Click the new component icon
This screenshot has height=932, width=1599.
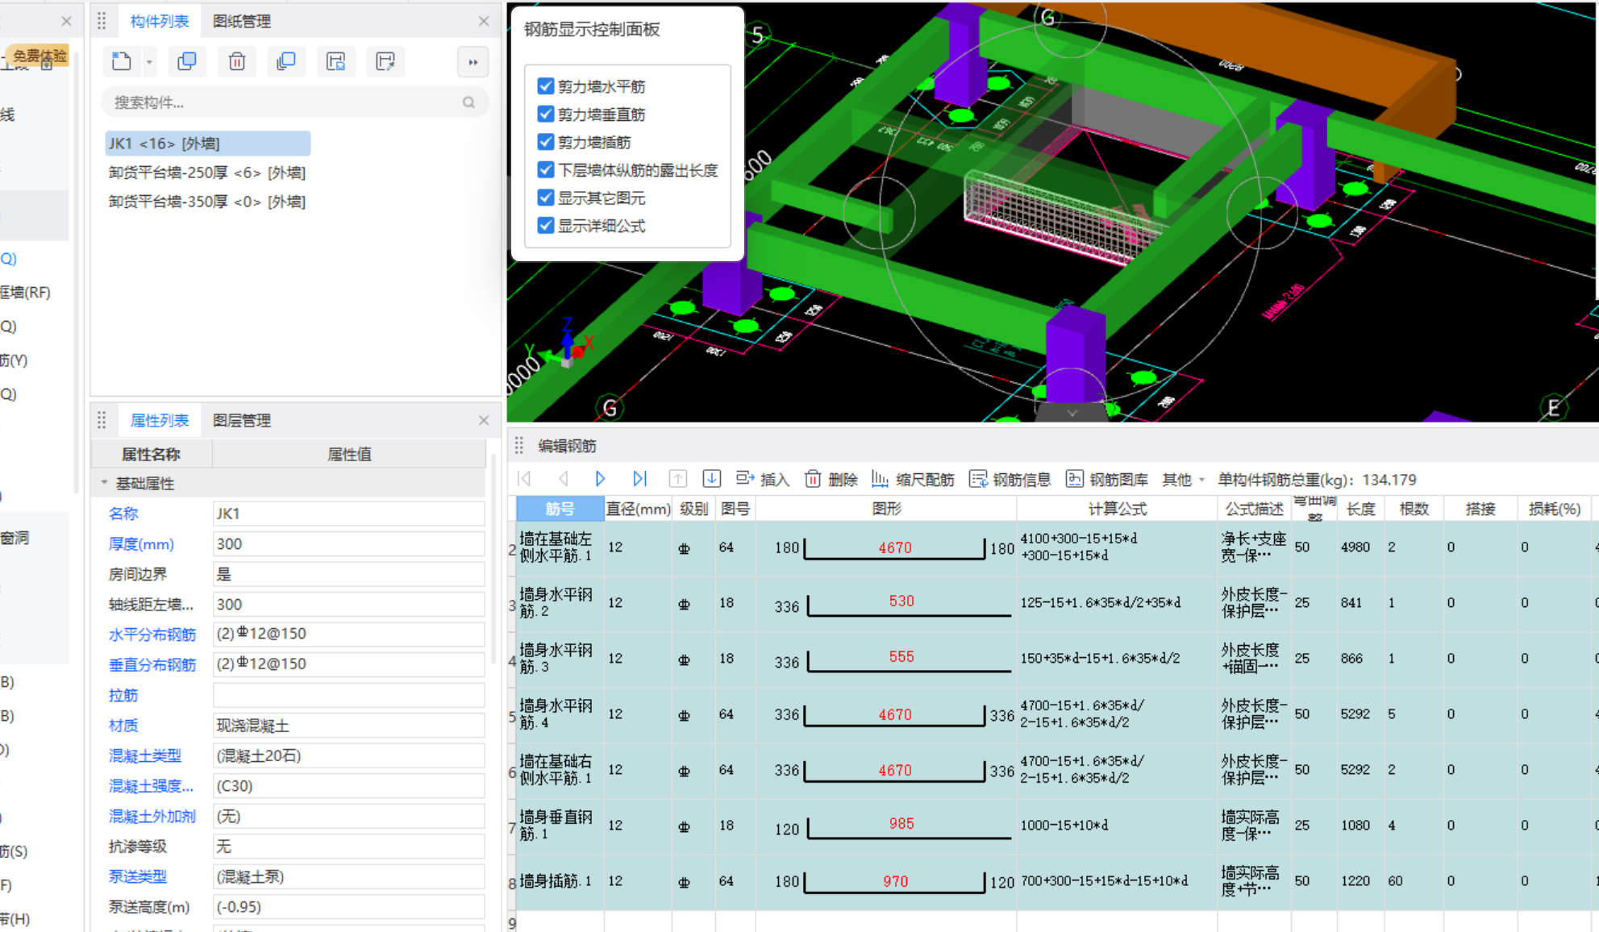(121, 61)
